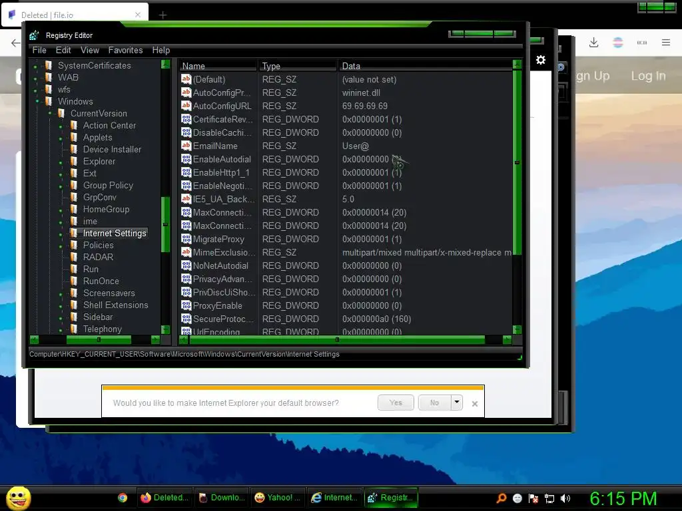The width and height of the screenshot is (682, 511).
Task: Dismiss the default browser notification bar
Action: [475, 404]
